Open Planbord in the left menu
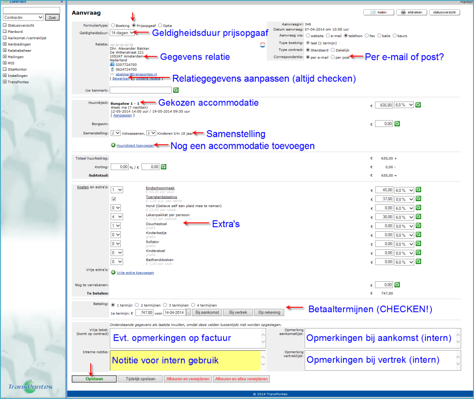The height and width of the screenshot is (399, 474). click(15, 32)
